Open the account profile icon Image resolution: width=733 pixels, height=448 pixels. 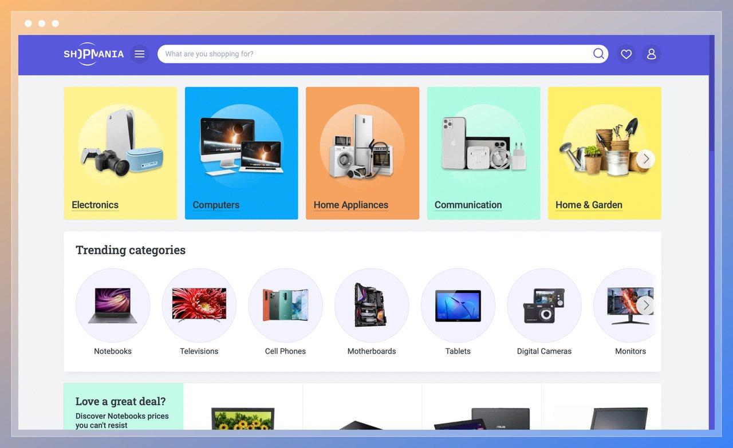pyautogui.click(x=651, y=53)
